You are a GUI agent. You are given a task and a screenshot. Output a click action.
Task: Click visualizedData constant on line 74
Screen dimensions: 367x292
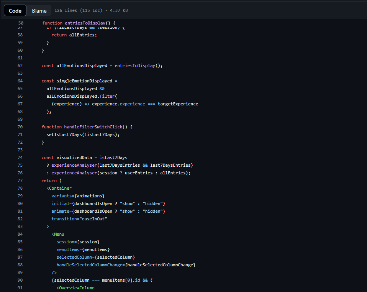coord(75,157)
